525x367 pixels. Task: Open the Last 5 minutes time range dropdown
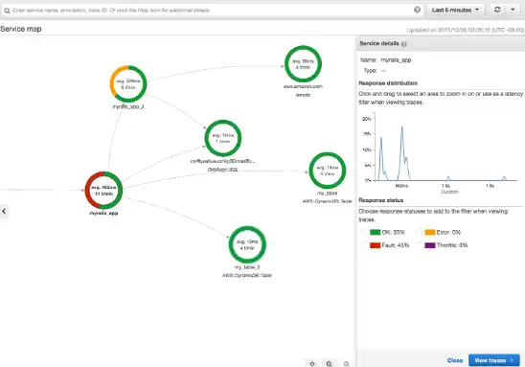(455, 10)
